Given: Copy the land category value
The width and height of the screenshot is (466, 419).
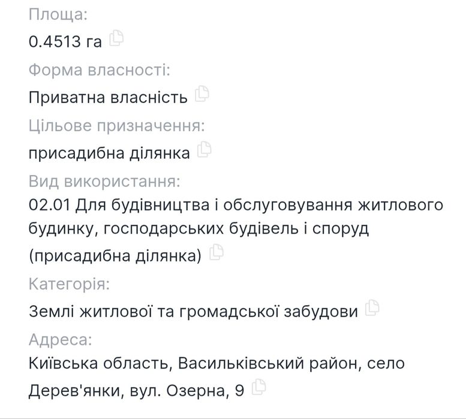Looking at the screenshot, I should [x=372, y=309].
